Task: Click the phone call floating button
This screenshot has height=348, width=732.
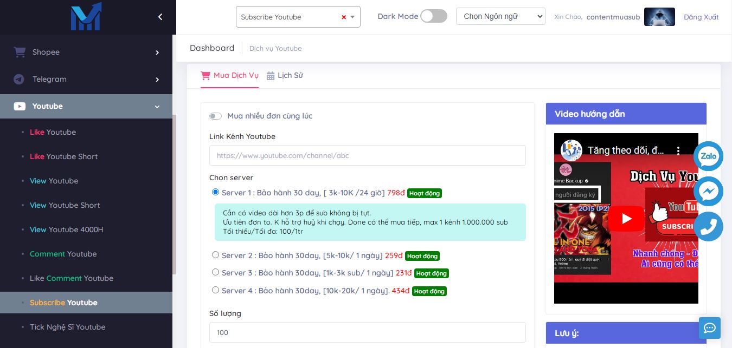Action: 708,226
